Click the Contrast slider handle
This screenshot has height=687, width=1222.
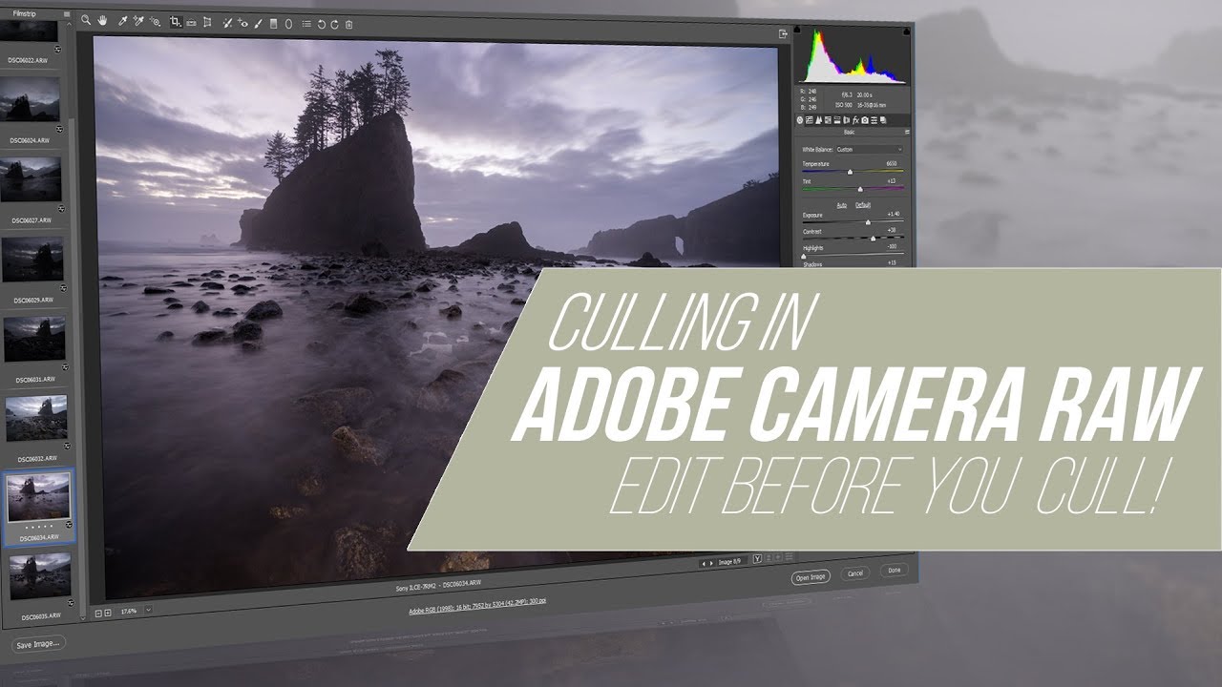point(873,239)
